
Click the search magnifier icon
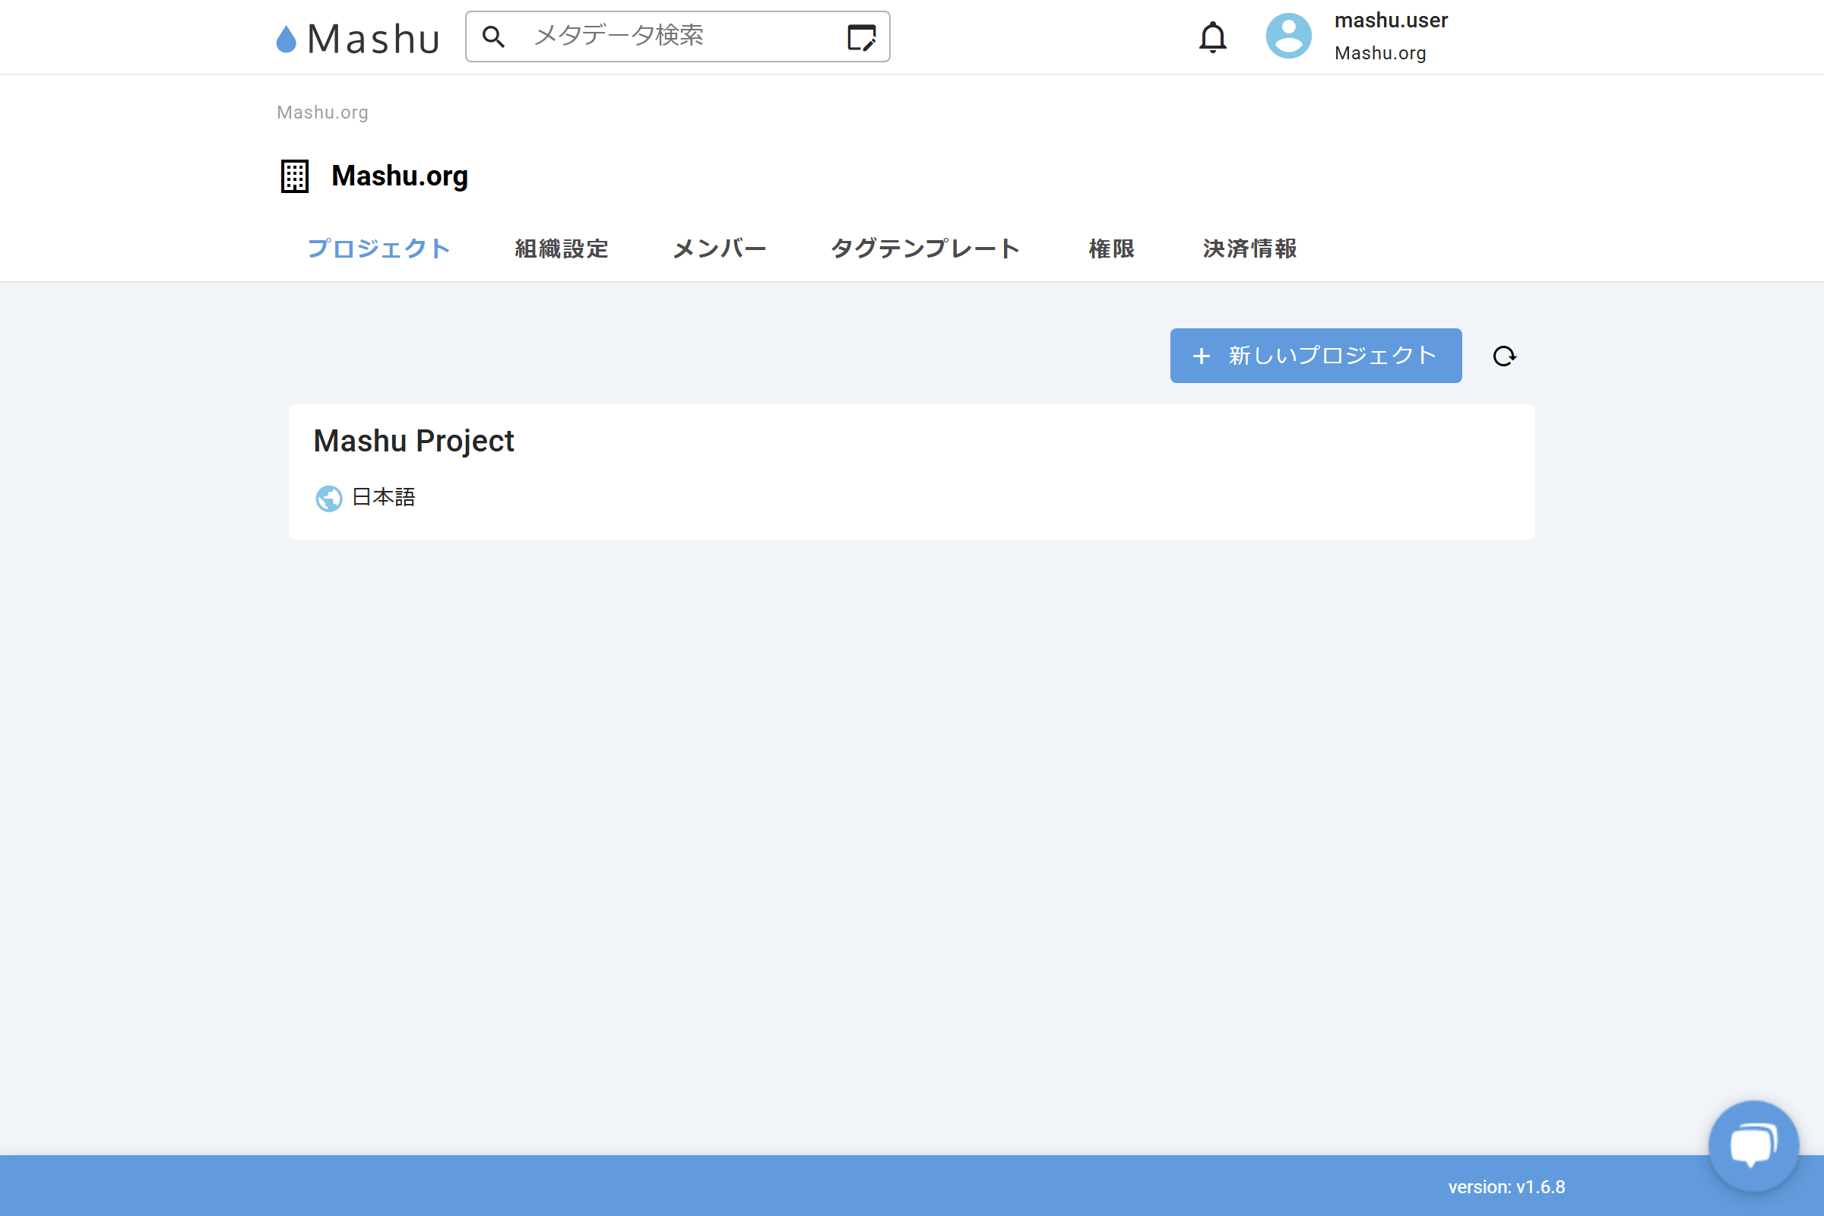click(493, 36)
